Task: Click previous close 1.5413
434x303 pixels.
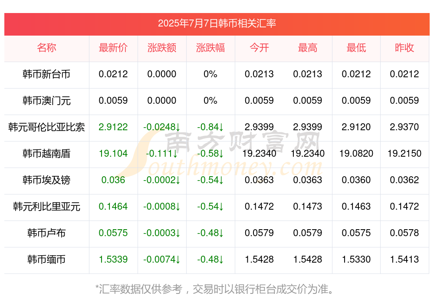Action: pyautogui.click(x=404, y=260)
